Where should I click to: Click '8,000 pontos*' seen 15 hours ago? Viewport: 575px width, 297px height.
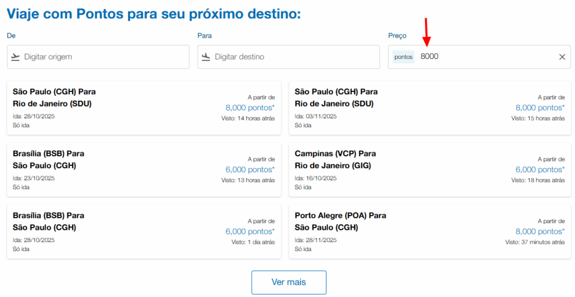coord(540,108)
